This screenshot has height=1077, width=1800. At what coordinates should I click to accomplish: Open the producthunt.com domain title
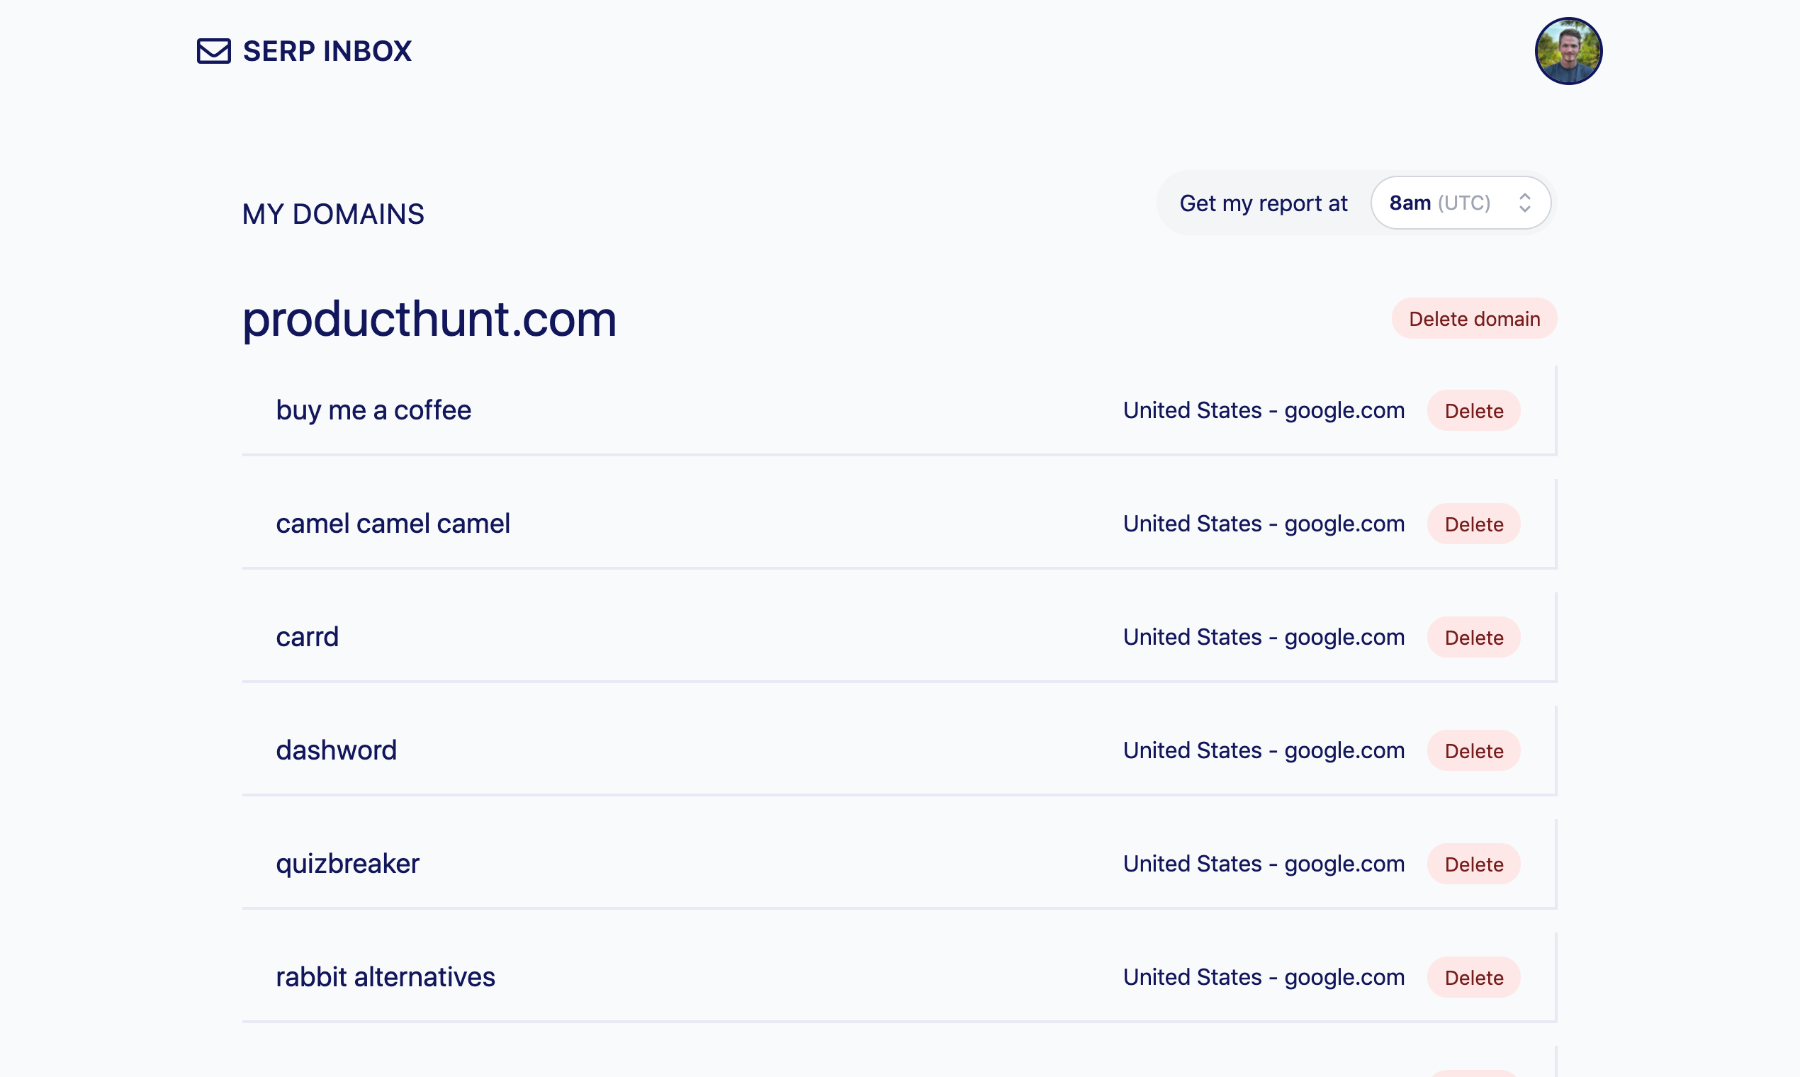[x=429, y=320]
